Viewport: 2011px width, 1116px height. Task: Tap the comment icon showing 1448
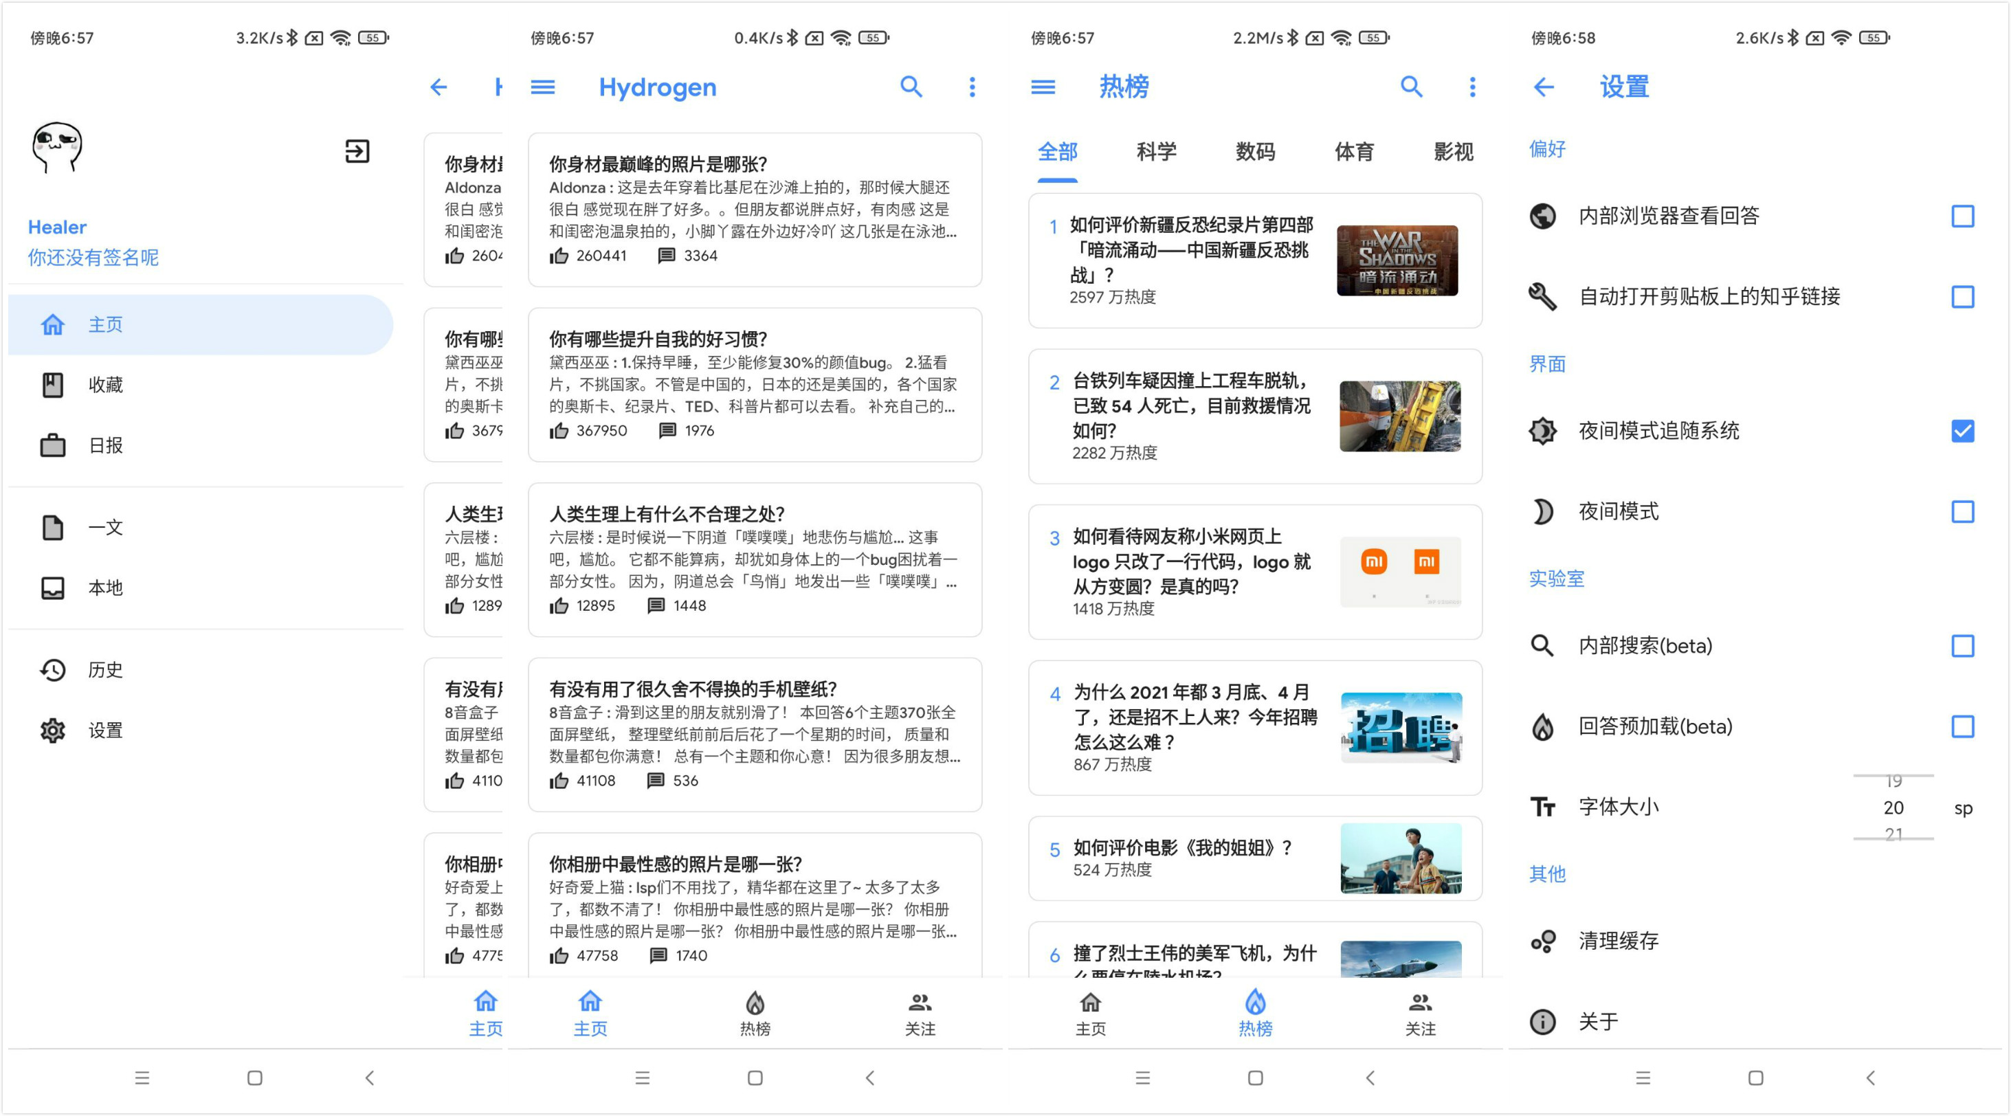point(656,605)
